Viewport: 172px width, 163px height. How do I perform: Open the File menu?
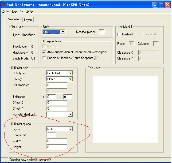6,11
